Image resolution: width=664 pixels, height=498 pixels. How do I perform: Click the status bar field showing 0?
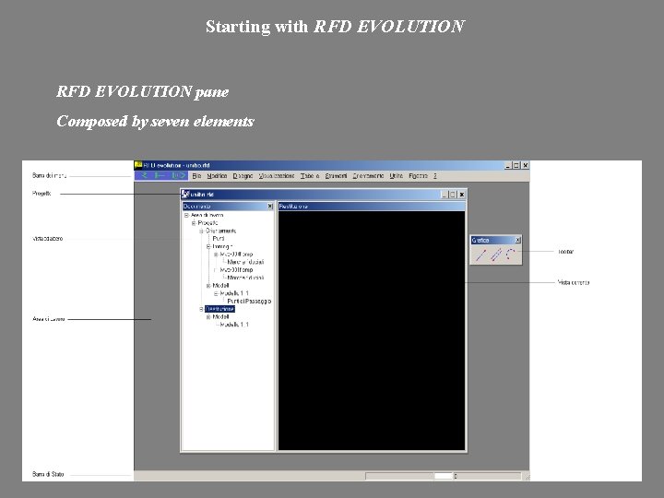(x=487, y=477)
